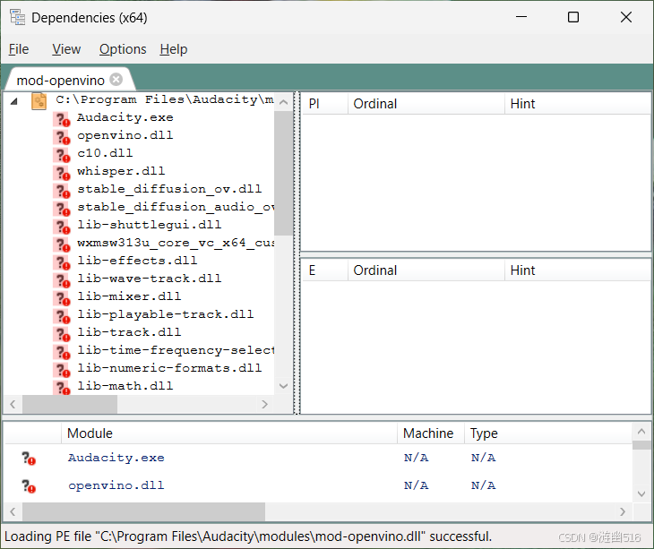Click tree horizontal scrollbar right arrow
The image size is (654, 549).
tap(264, 404)
